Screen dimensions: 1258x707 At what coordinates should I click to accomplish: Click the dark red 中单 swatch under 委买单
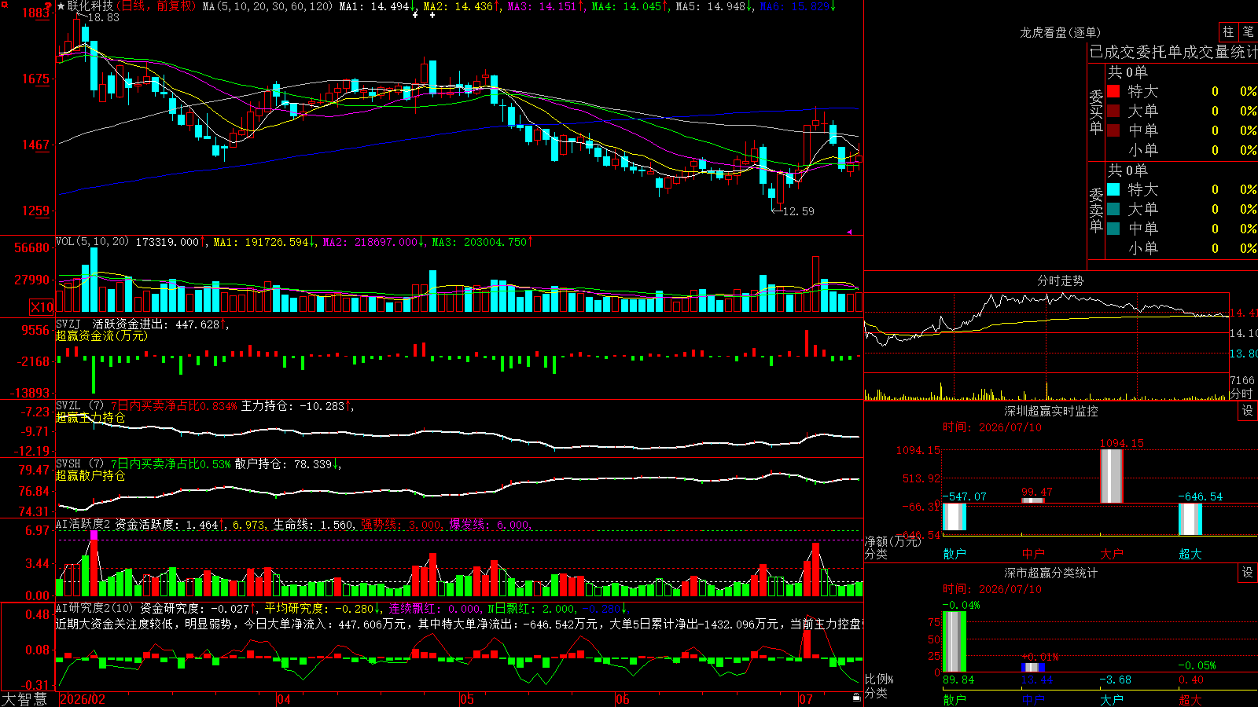pyautogui.click(x=1113, y=130)
